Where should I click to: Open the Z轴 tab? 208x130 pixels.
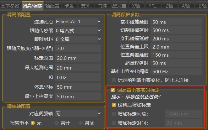coord(169,6)
